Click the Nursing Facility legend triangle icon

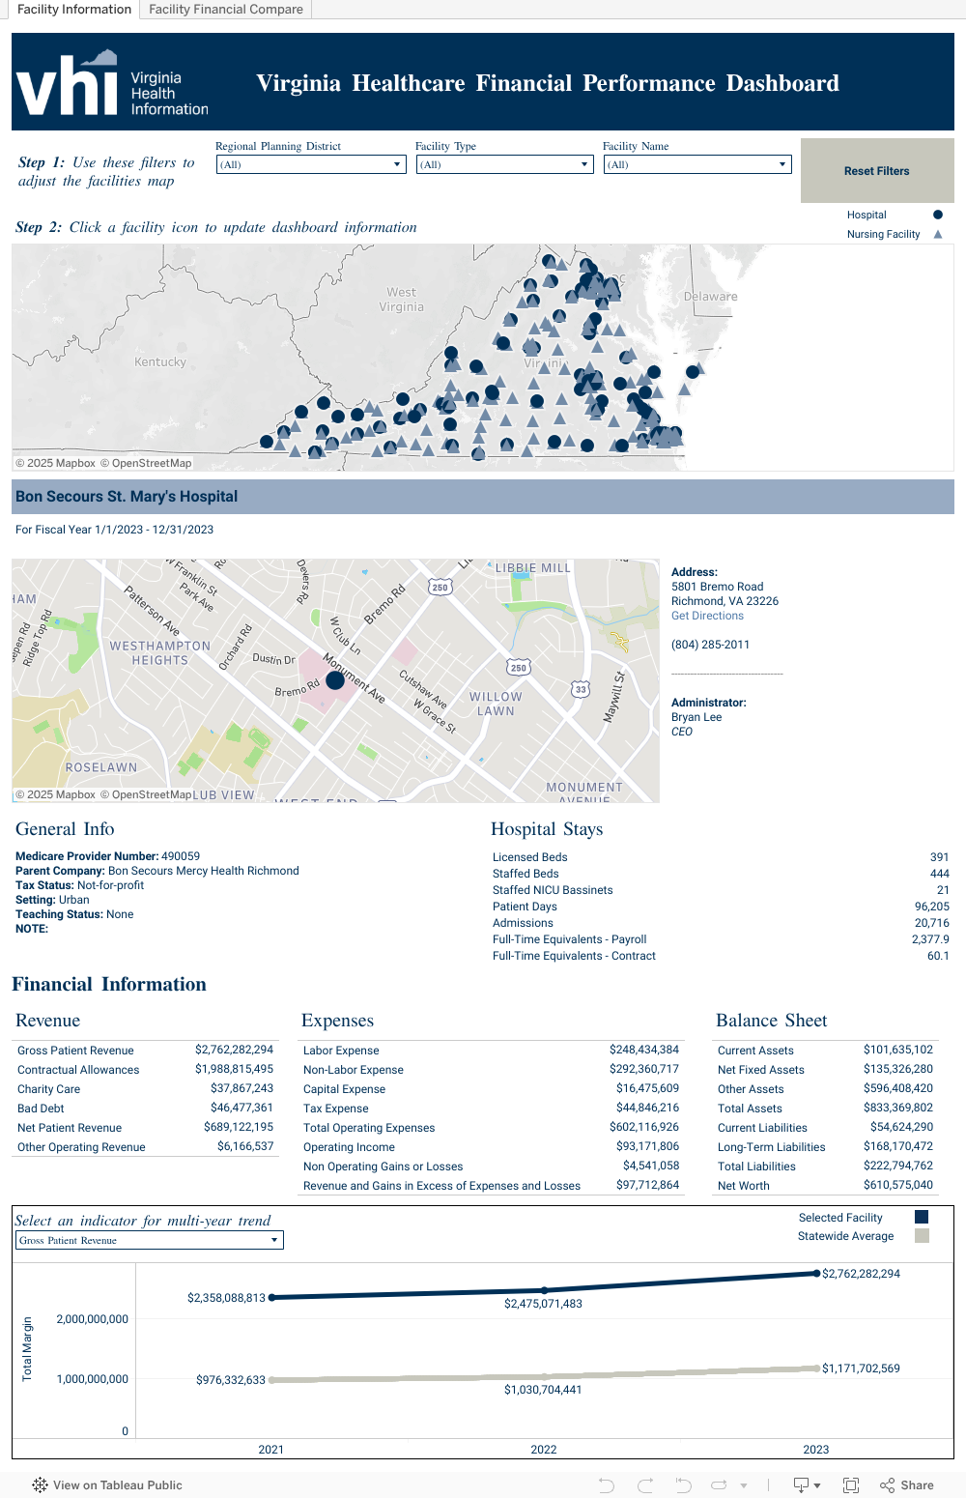pyautogui.click(x=937, y=234)
